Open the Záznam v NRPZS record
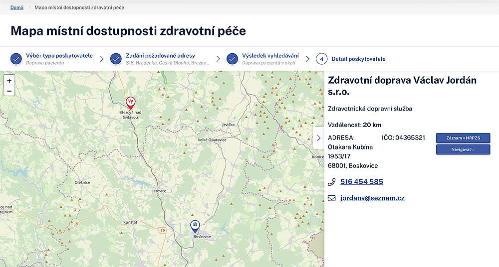The image size is (499, 267). [463, 138]
